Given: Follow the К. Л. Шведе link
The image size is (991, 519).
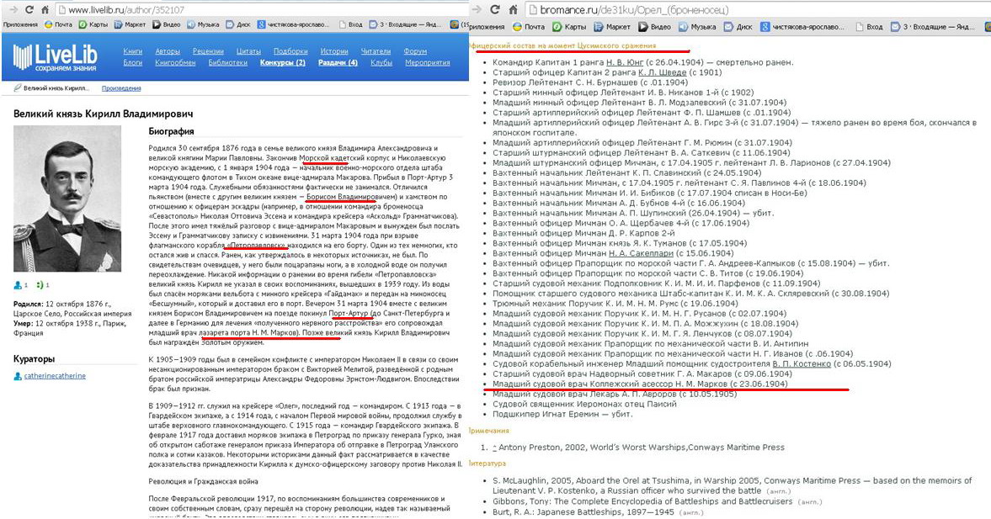Looking at the screenshot, I should click(663, 72).
